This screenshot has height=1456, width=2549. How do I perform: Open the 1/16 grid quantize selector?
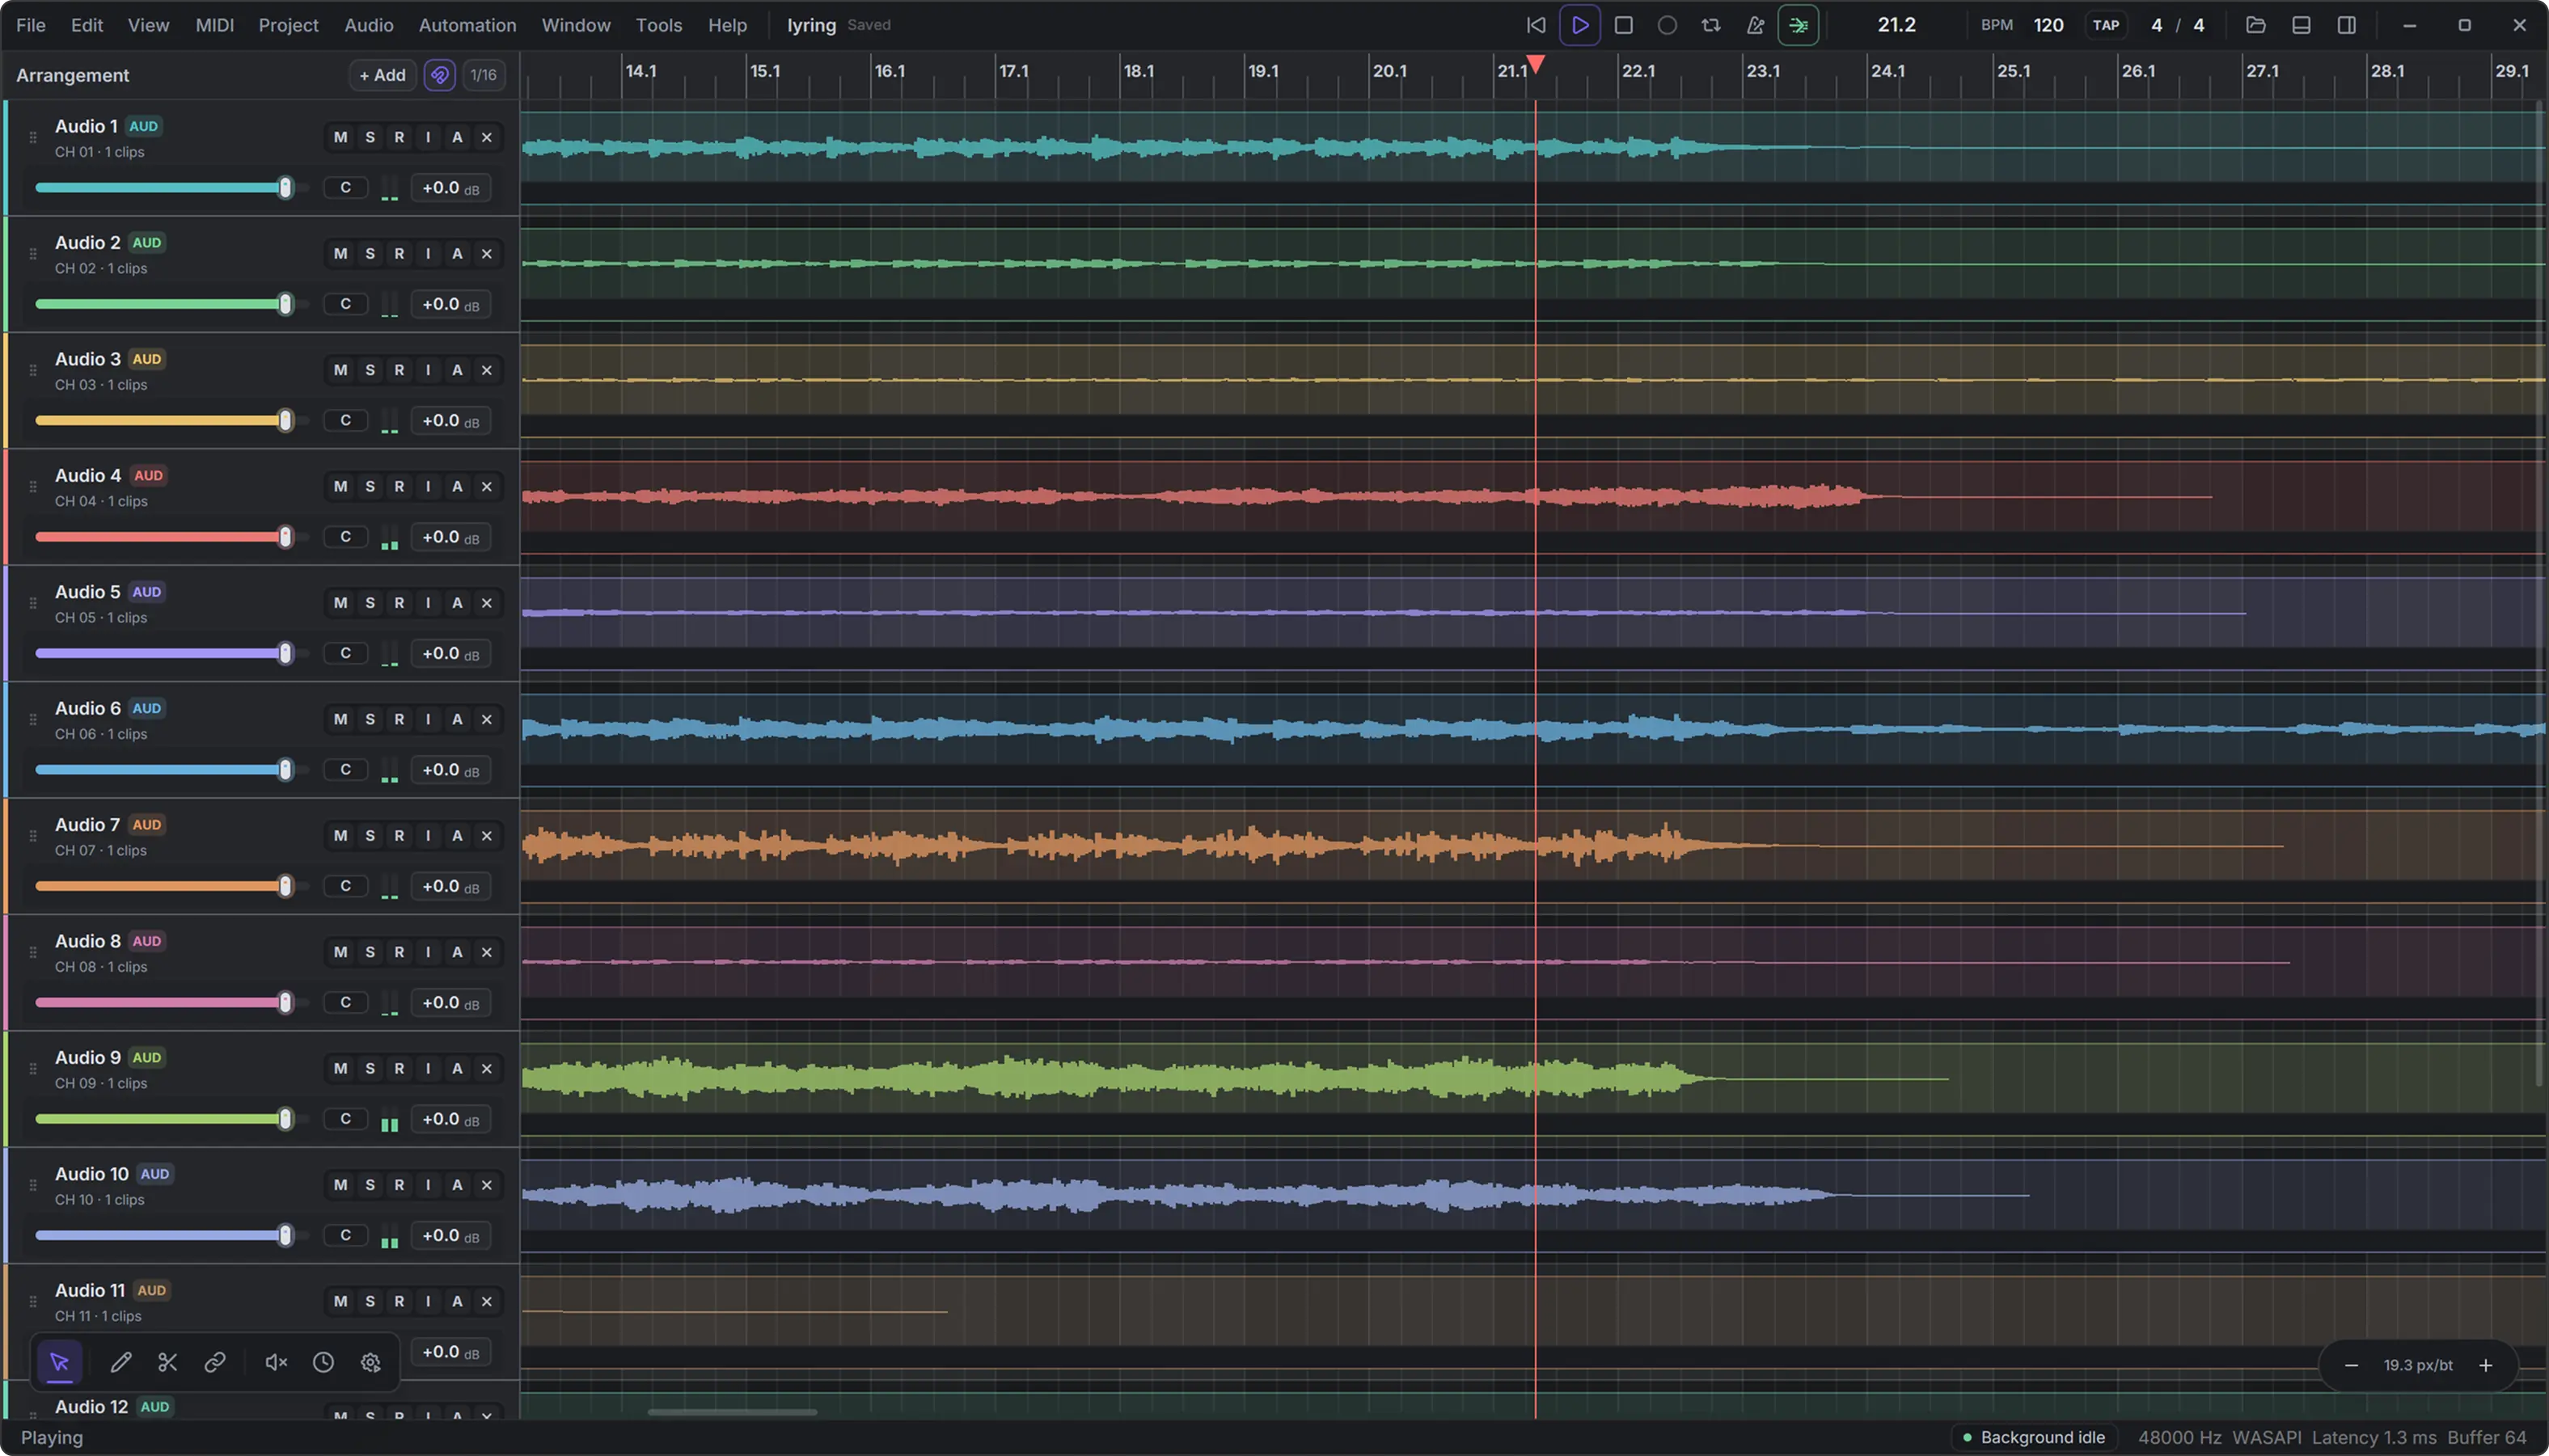click(x=484, y=75)
